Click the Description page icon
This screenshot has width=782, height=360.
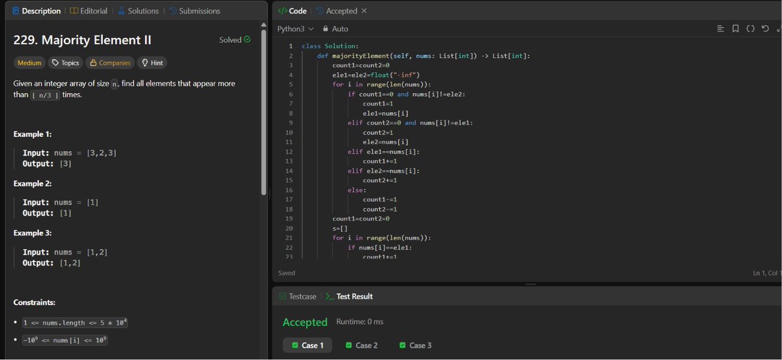(x=16, y=11)
